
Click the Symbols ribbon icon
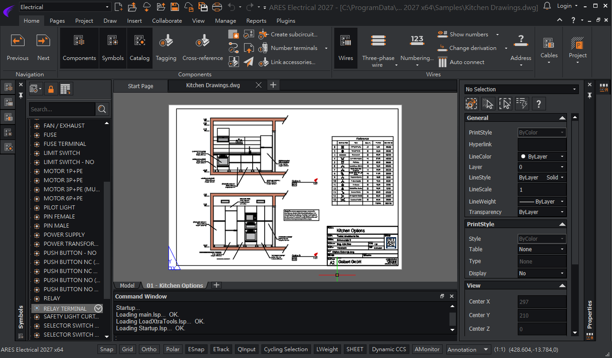coord(112,48)
